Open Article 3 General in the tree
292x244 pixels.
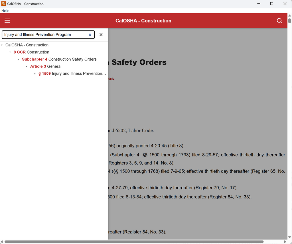(x=46, y=66)
